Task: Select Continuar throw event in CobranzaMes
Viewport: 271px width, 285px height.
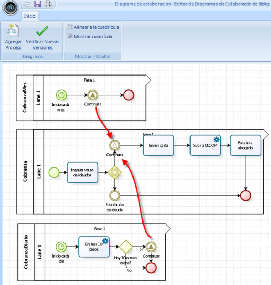Action: [x=93, y=95]
